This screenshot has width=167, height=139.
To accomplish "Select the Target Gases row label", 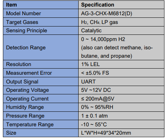I will coord(22,22).
